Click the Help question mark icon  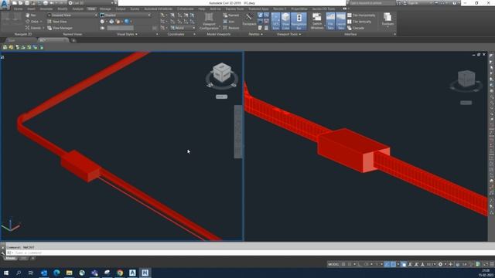pos(455,3)
